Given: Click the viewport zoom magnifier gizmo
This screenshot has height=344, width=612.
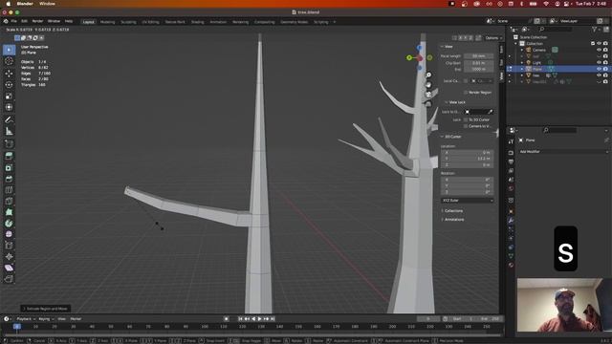Looking at the screenshot, I should 428,75.
